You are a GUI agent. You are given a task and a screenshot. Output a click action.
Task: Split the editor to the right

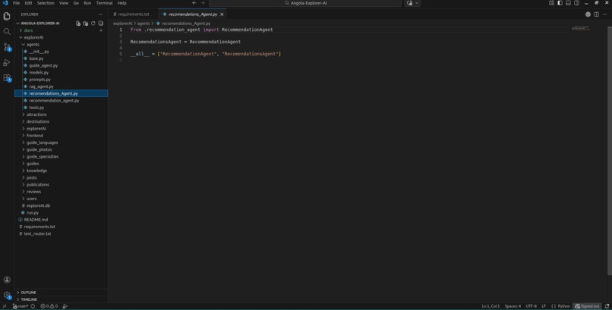point(596,14)
